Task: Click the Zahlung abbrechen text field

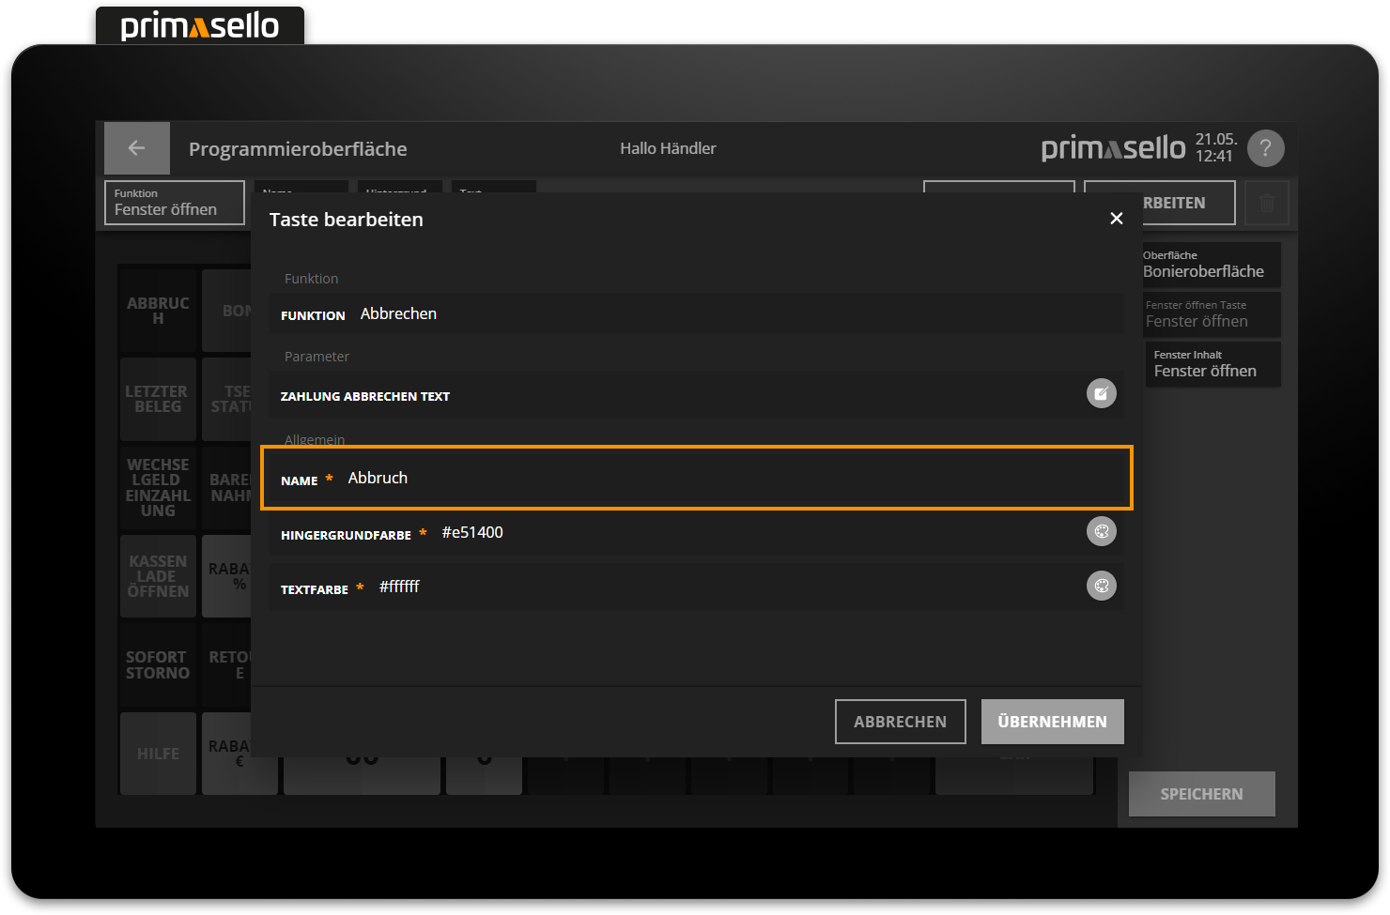Action: [x=751, y=395]
